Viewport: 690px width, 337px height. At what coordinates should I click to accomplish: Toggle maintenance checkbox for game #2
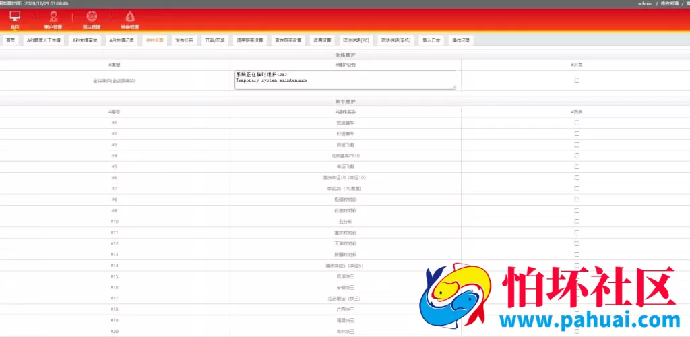577,133
